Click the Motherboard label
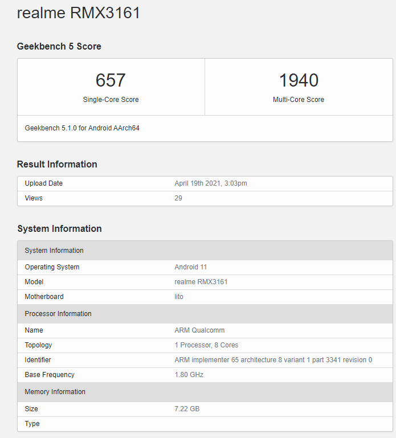Screen dimensions: 396x438 click(x=44, y=297)
